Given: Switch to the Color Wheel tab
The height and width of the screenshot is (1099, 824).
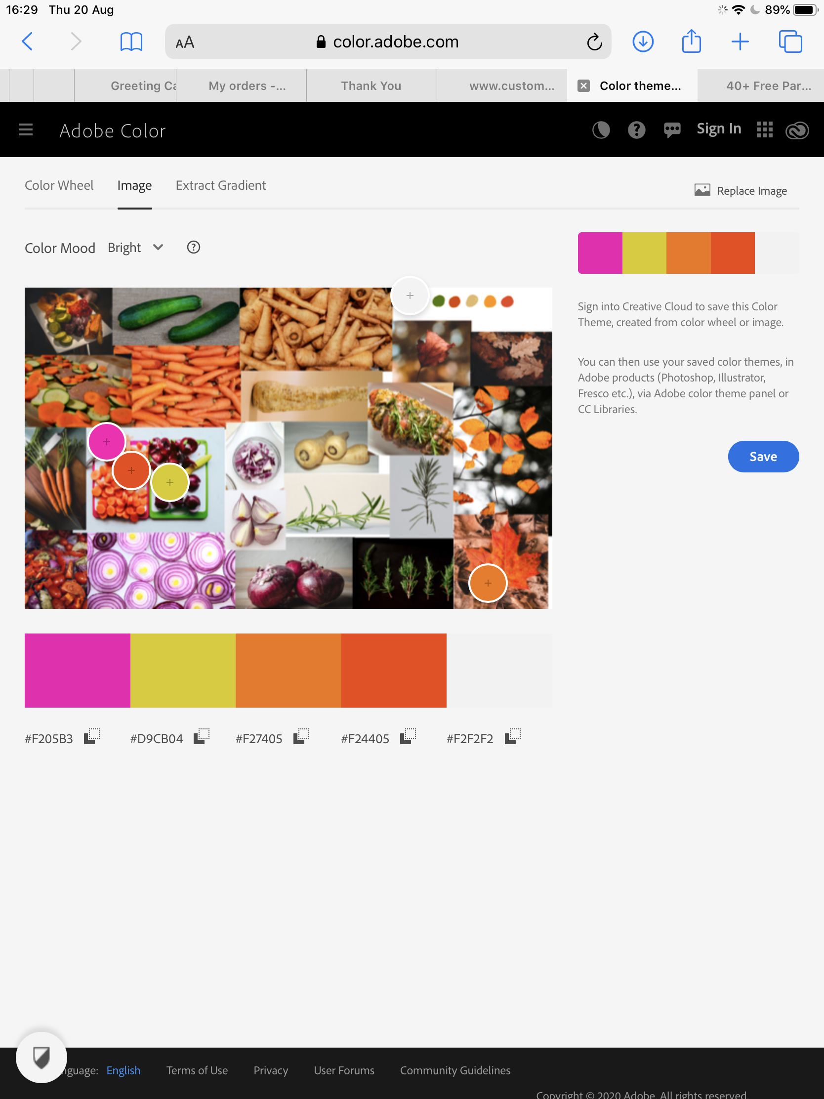Looking at the screenshot, I should [x=59, y=185].
